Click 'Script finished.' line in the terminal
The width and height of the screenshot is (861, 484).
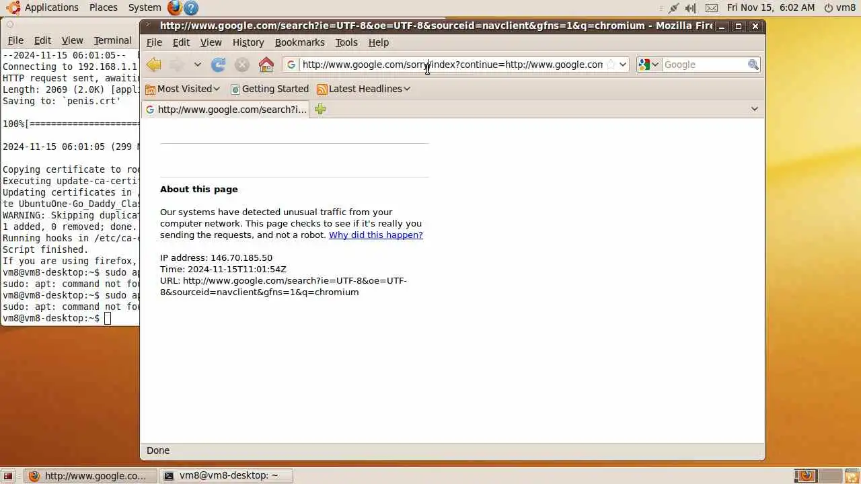point(46,249)
